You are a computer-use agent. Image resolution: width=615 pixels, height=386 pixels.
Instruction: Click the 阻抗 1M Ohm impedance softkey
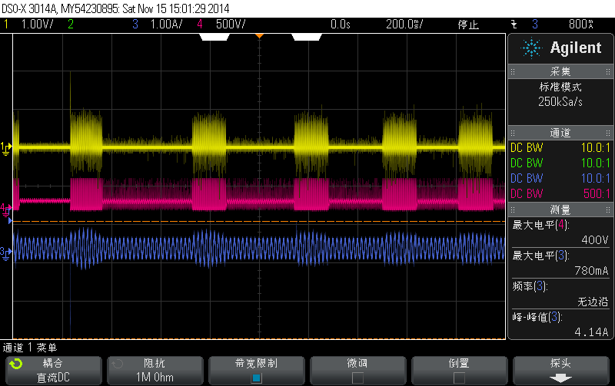pos(155,371)
